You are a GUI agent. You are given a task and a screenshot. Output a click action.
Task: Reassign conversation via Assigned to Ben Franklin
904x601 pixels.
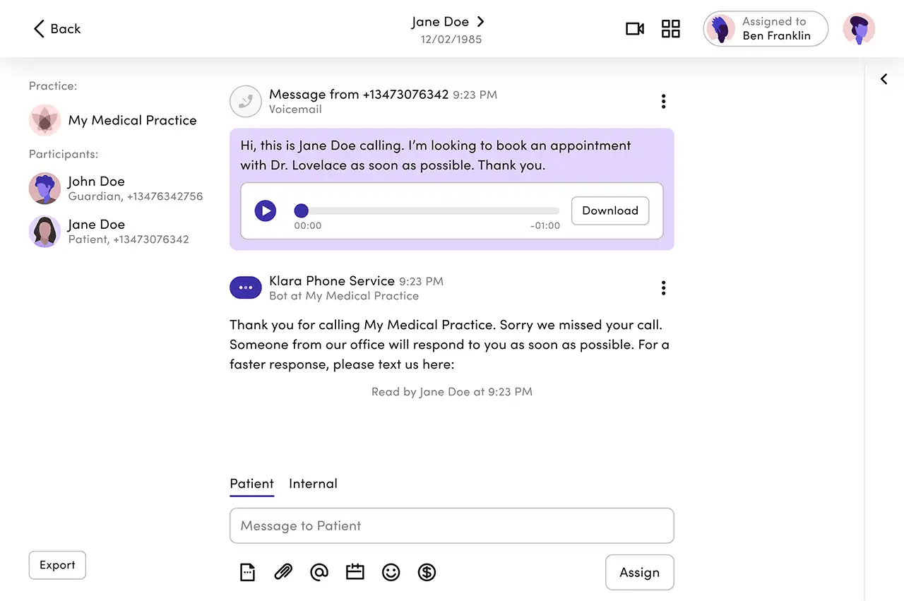point(766,29)
